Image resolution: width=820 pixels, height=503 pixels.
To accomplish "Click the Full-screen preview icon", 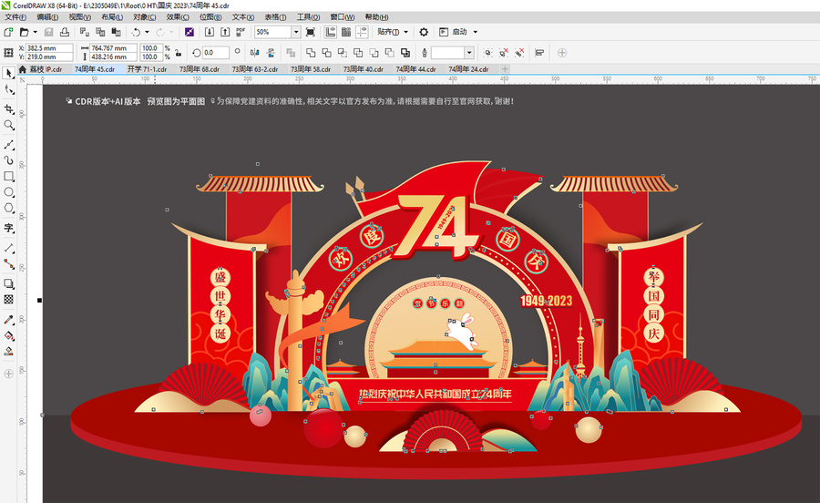I will pyautogui.click(x=310, y=32).
